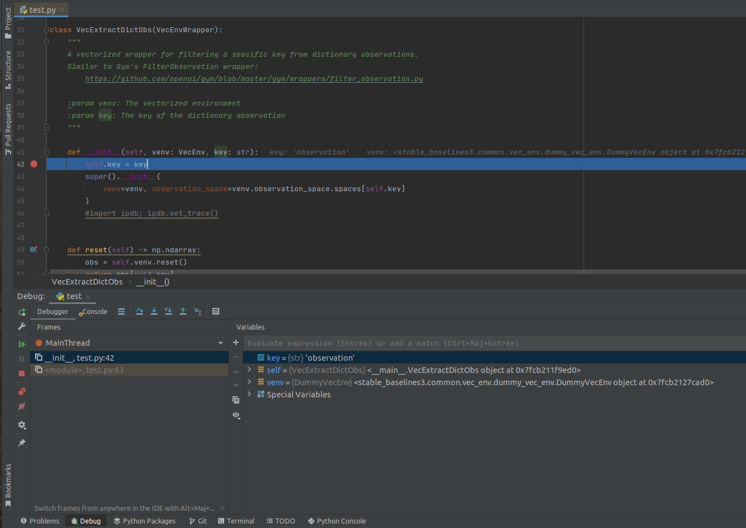Open Python Packages tool window
The width and height of the screenshot is (746, 528).
coord(145,521)
